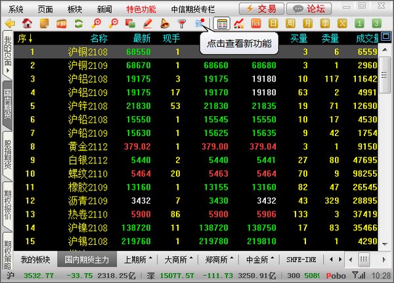Open the 特色功能 menu

coord(141,9)
